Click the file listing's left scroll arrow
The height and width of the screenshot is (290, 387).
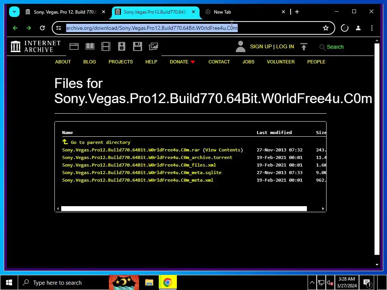(58, 208)
